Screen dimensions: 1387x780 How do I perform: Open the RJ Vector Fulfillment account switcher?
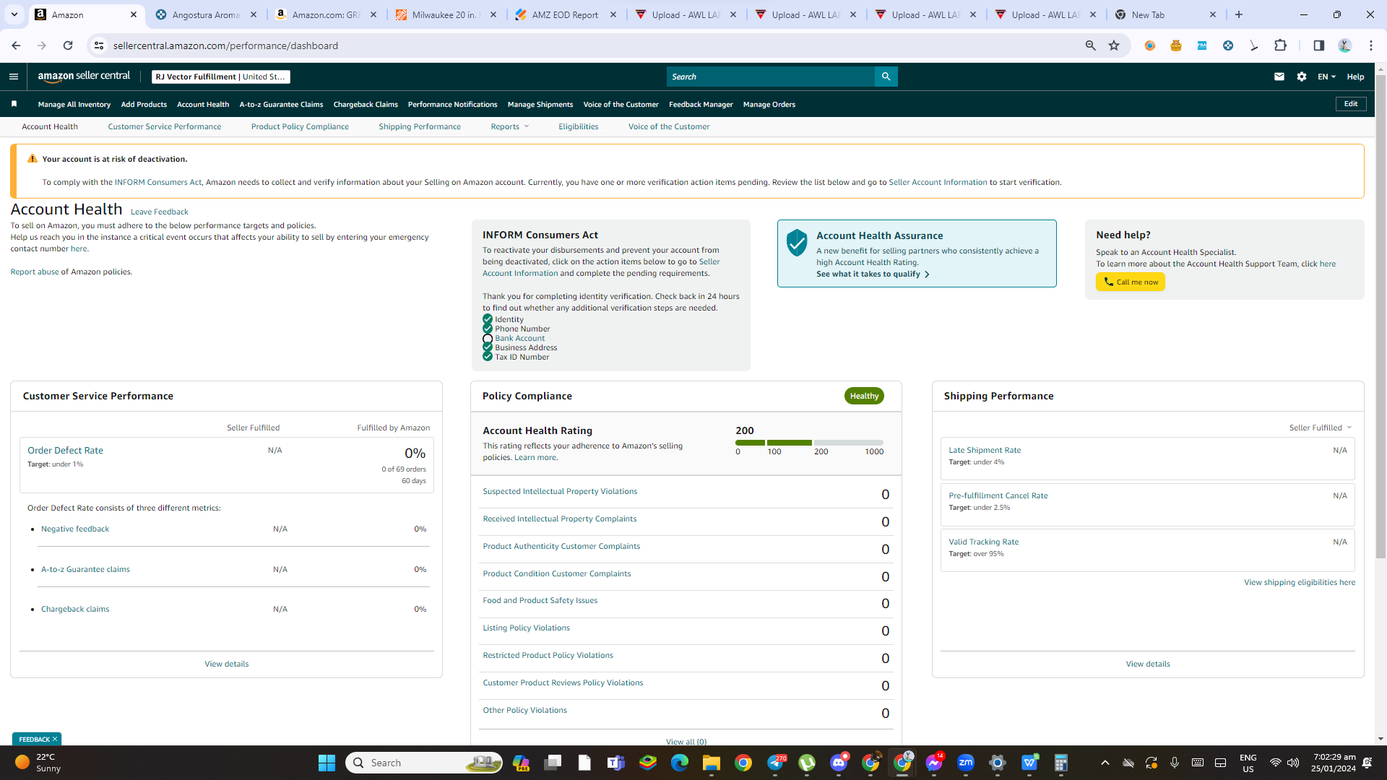(x=221, y=77)
